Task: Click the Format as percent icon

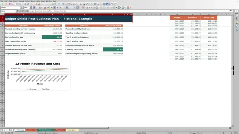Action: click(x=91, y=7)
